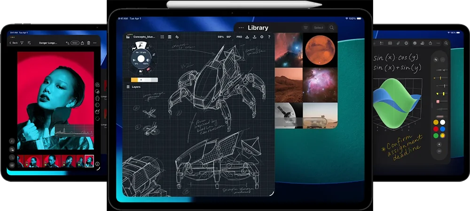The height and width of the screenshot is (211, 470).
Task: Pick the red color swatch in notes palette
Action: (x=436, y=129)
